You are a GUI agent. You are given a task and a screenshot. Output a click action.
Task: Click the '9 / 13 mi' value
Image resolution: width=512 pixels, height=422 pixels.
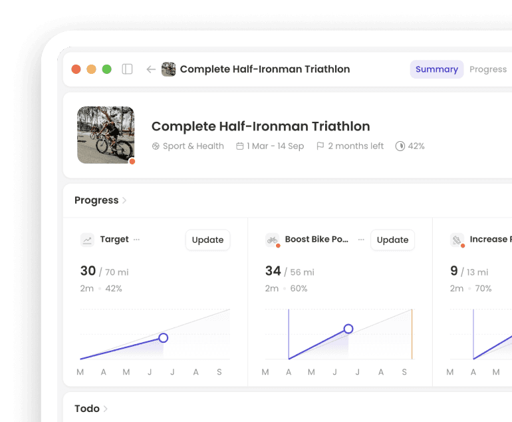pyautogui.click(x=469, y=272)
